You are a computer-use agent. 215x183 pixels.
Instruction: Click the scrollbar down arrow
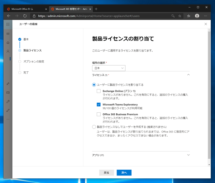pyautogui.click(x=209, y=165)
